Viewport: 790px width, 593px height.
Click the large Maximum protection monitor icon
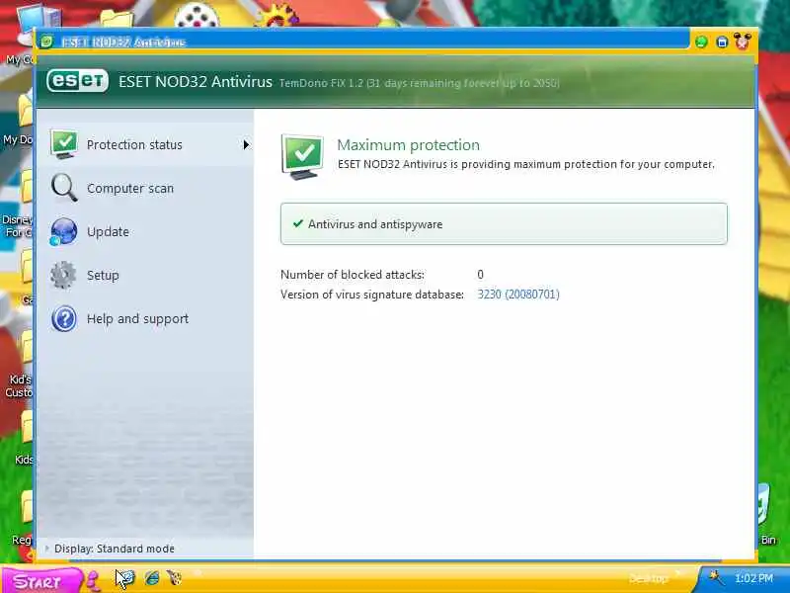click(x=302, y=156)
